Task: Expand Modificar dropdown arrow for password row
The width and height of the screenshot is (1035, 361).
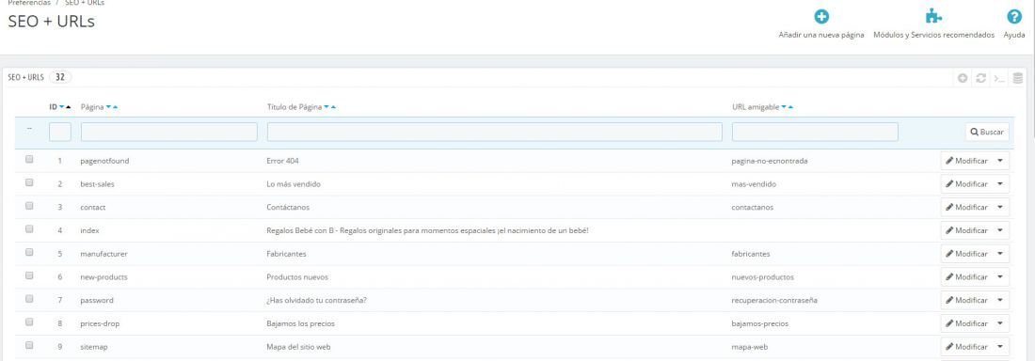Action: [x=1000, y=300]
